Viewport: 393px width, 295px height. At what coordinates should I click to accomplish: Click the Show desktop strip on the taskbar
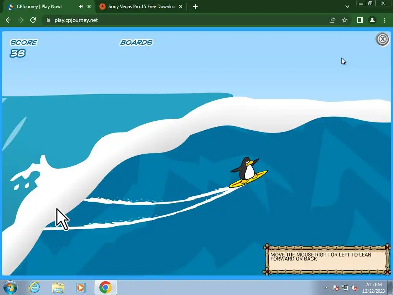pyautogui.click(x=390, y=287)
